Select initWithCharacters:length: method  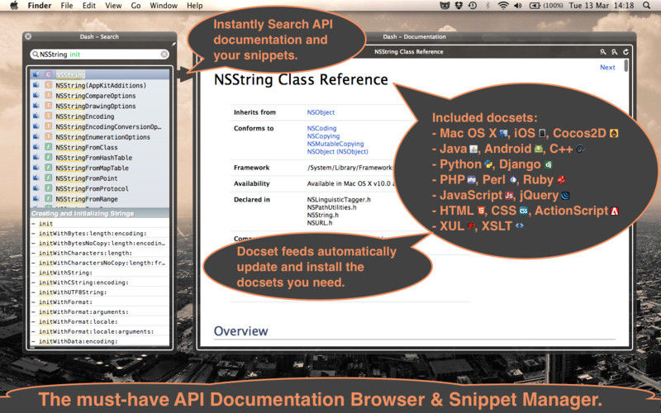[100, 253]
